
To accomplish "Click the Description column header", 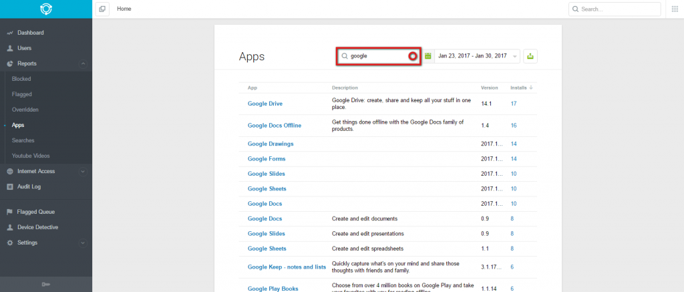I will 345,88.
